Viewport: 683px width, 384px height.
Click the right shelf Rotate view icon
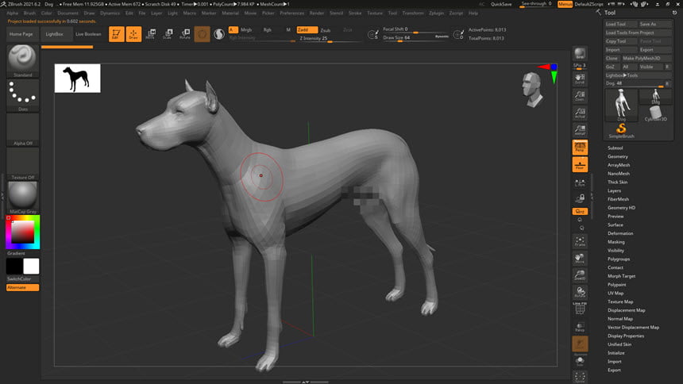580,292
